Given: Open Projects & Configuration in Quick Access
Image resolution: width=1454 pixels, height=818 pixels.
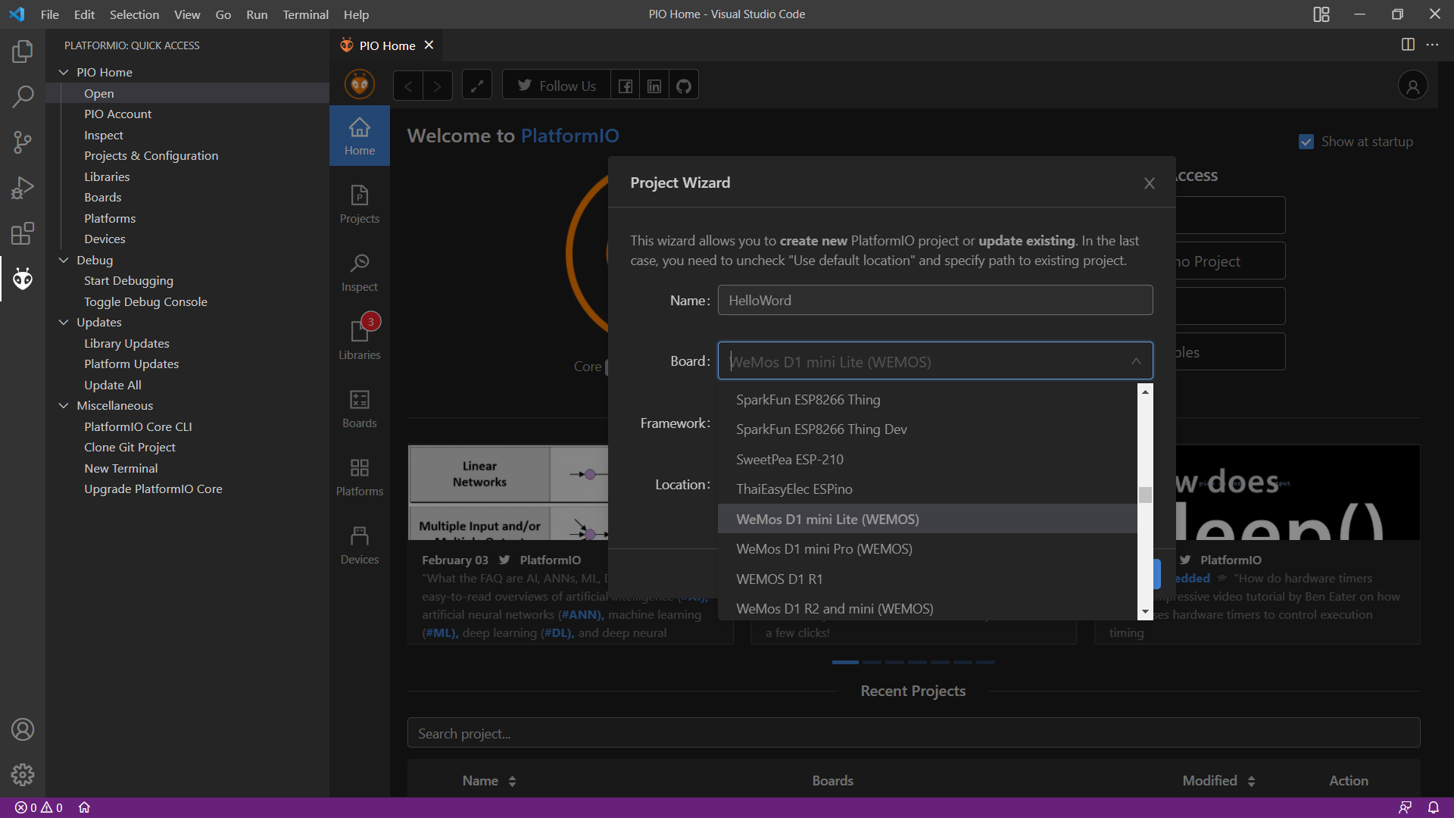Looking at the screenshot, I should pos(151,155).
